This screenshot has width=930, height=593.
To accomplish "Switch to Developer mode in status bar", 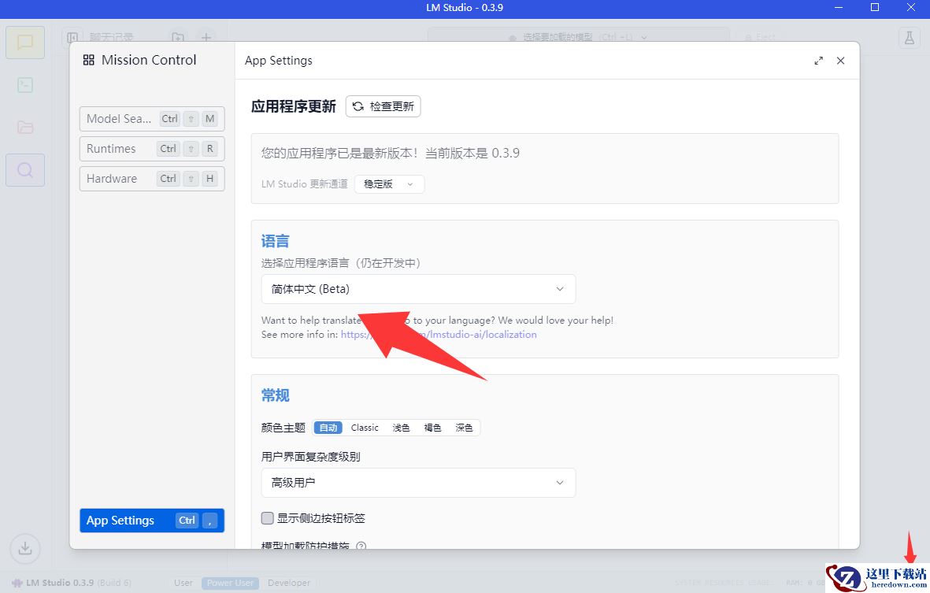I will 289,583.
